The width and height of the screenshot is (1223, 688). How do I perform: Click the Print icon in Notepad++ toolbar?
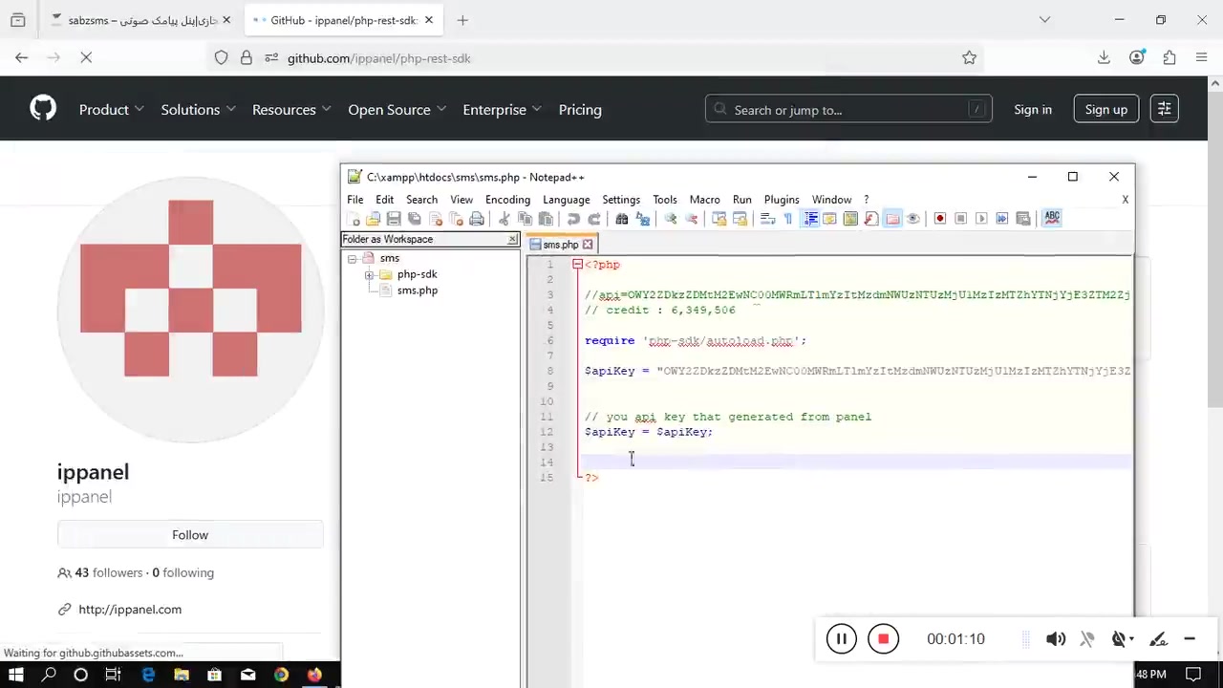point(477,219)
